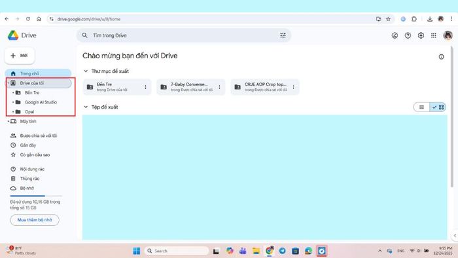Screen dimensions: 458x258
Task: Click the browser forward arrow
Action: 17,19
